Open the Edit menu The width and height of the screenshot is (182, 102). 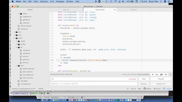[x=30, y=1]
